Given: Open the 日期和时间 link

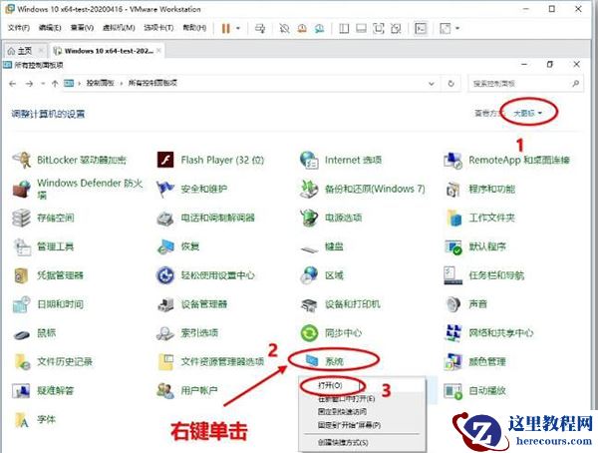Looking at the screenshot, I should (x=60, y=304).
